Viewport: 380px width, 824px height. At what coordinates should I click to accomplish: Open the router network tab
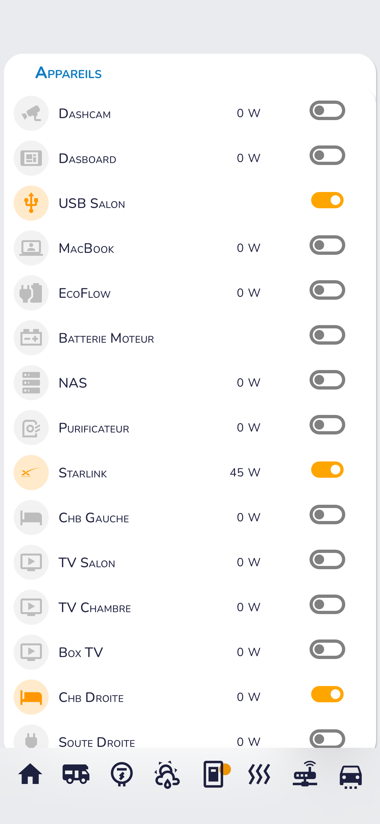coord(305,774)
